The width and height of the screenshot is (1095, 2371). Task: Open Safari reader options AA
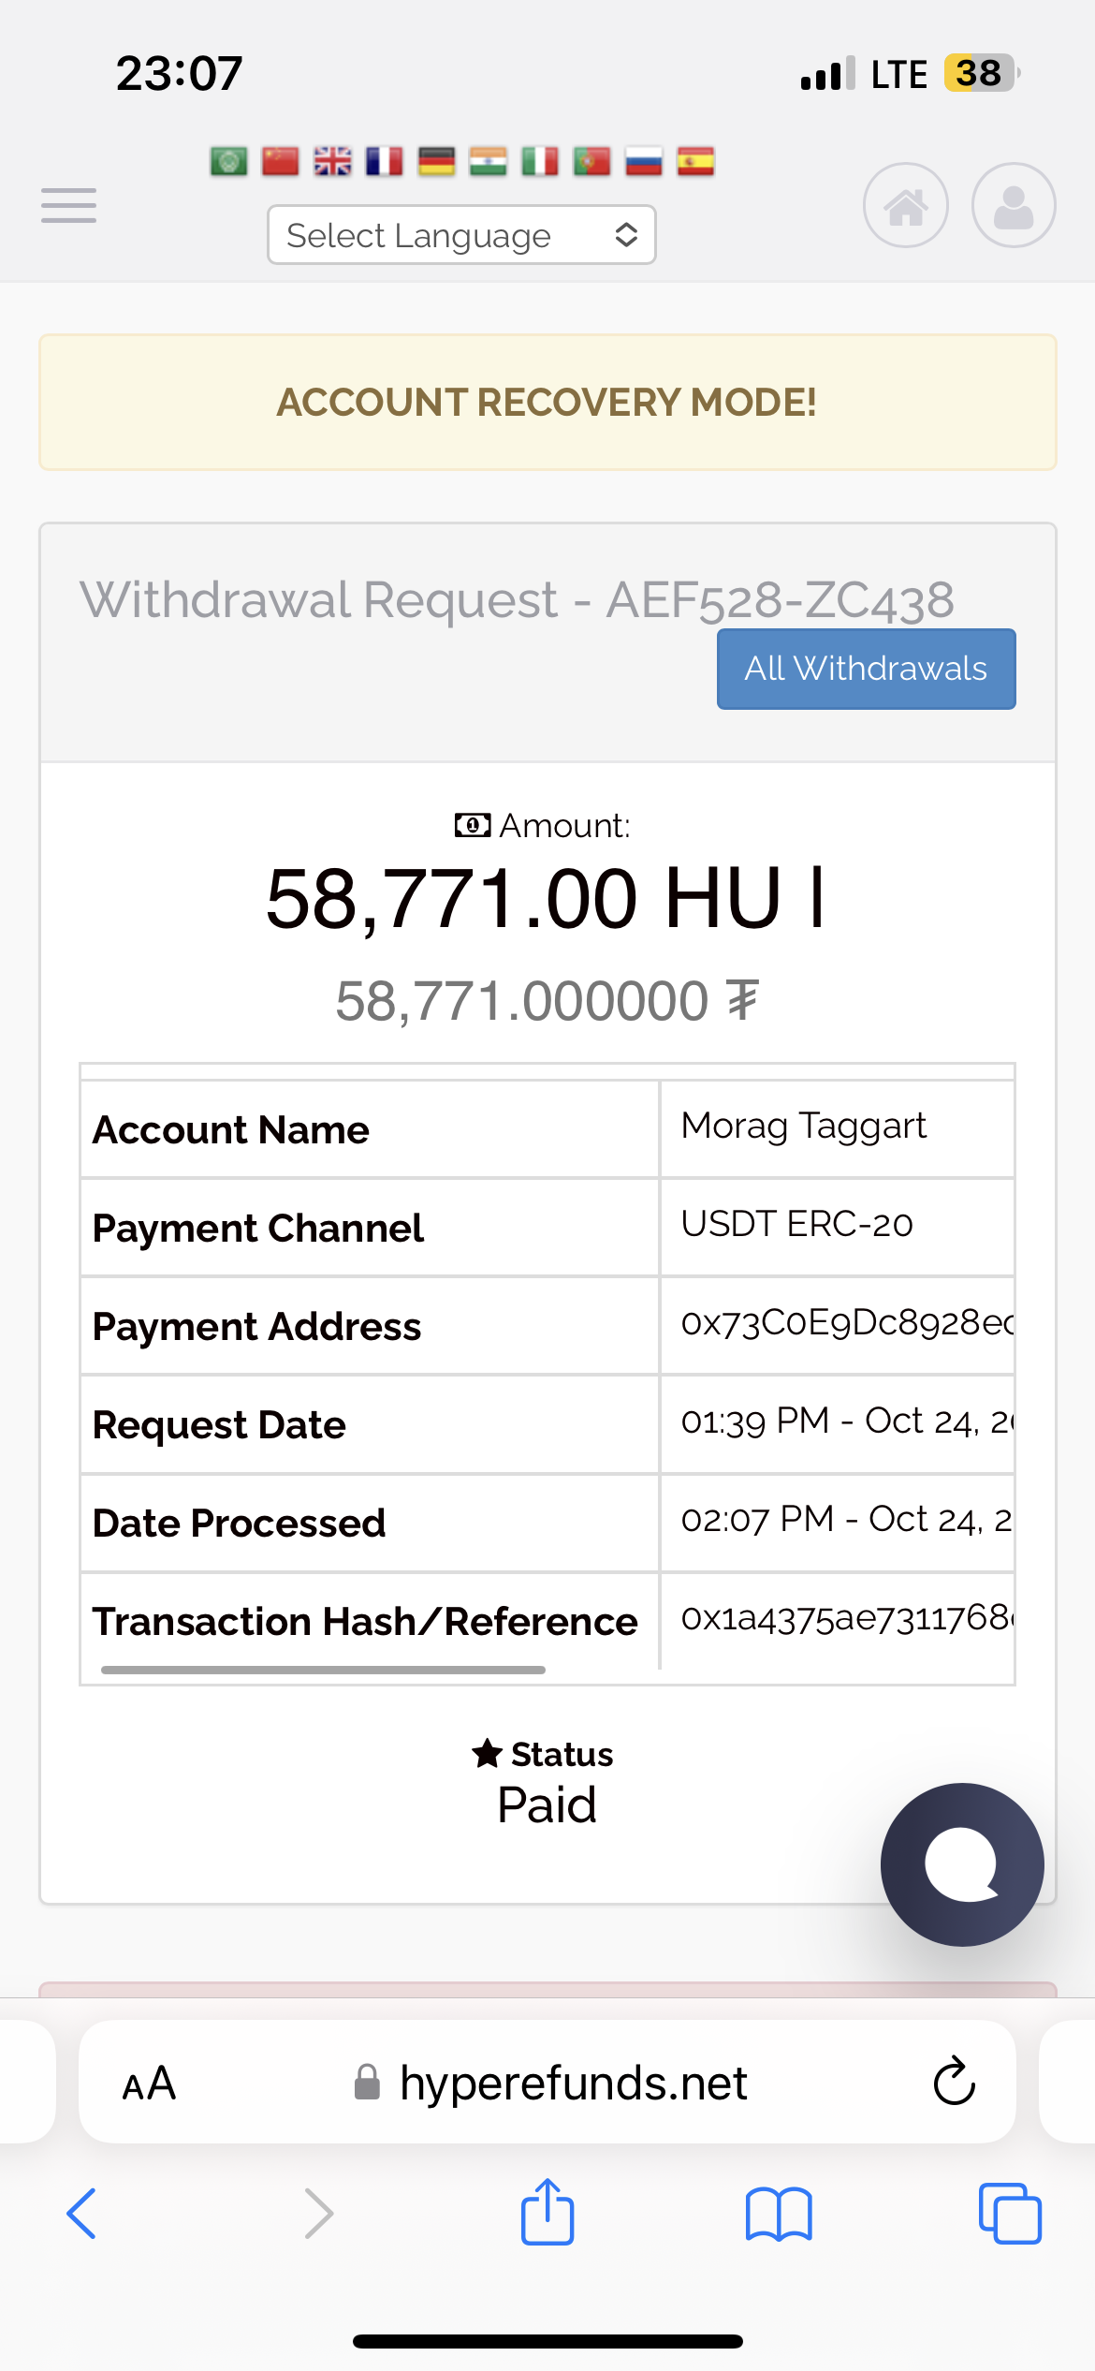click(149, 2084)
